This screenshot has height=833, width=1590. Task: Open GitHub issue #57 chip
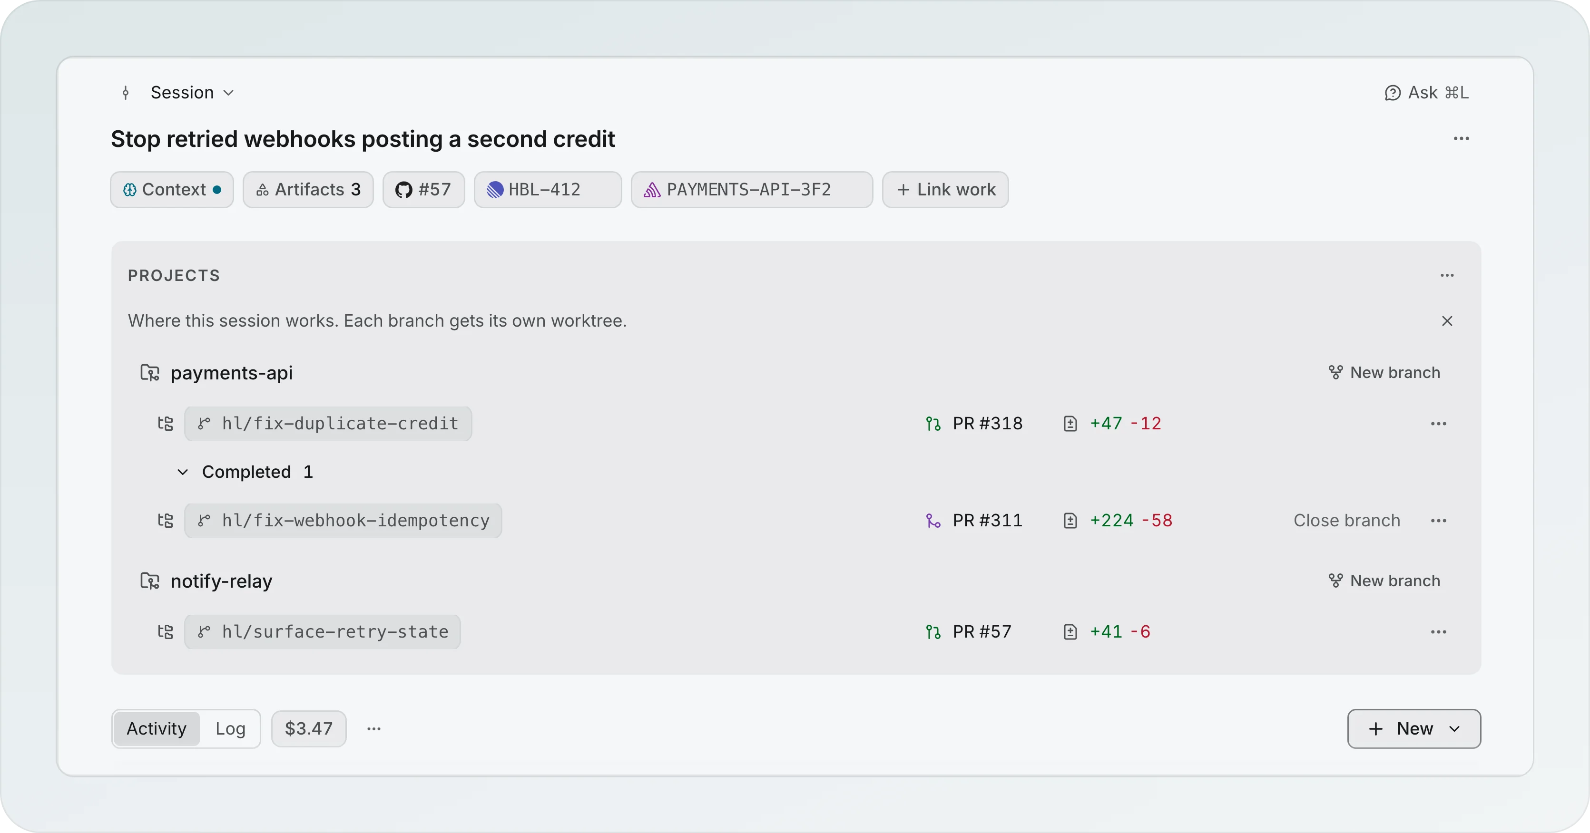[x=423, y=189]
